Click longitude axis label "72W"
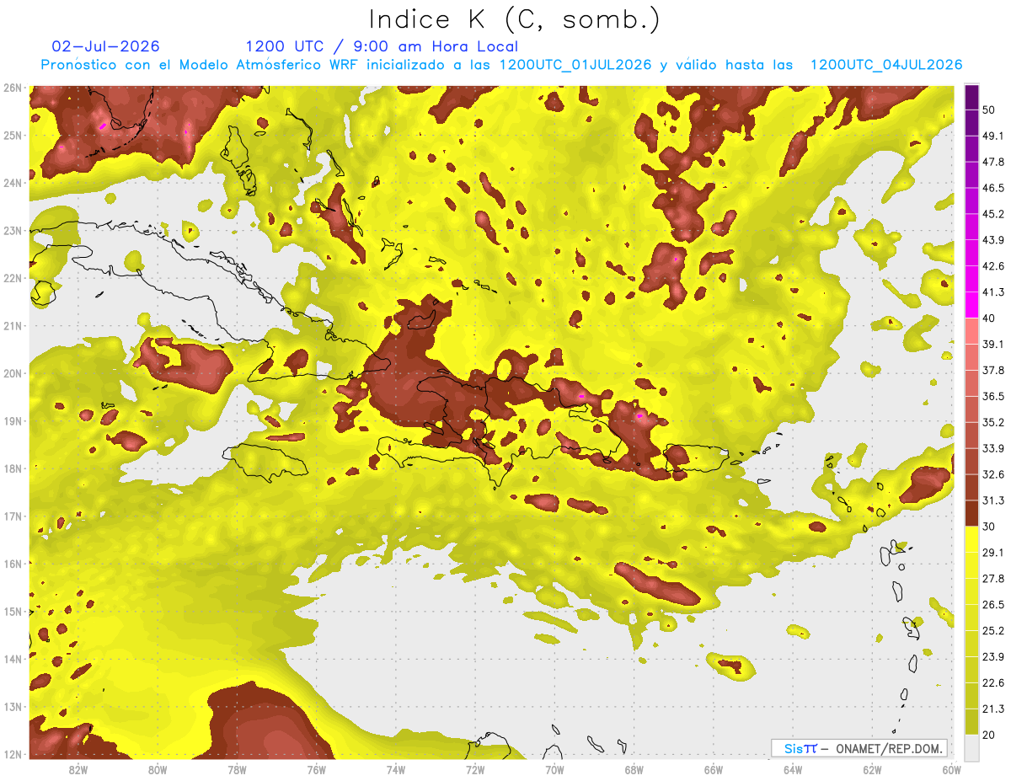 click(475, 770)
